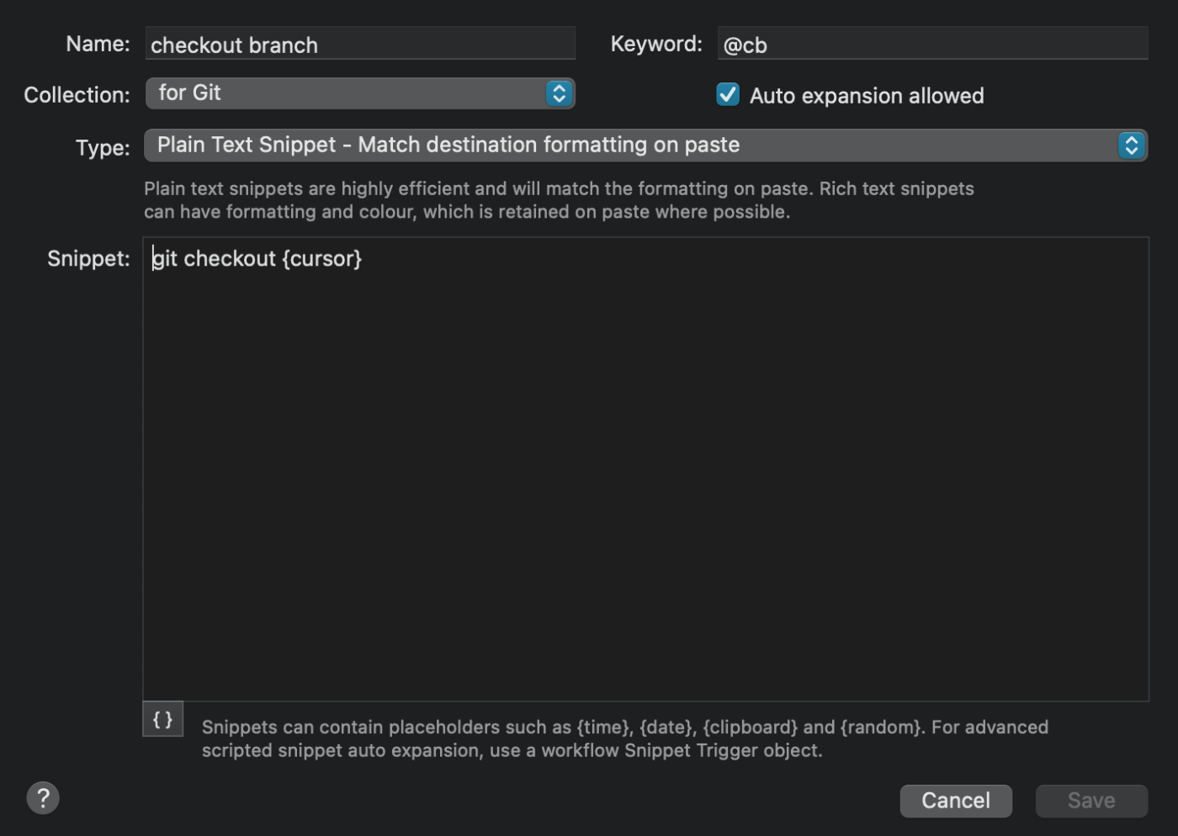Click the placeholder hint text below the editor

click(x=625, y=738)
